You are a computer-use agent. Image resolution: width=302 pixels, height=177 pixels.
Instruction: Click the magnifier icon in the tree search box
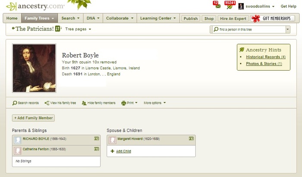click(216, 29)
